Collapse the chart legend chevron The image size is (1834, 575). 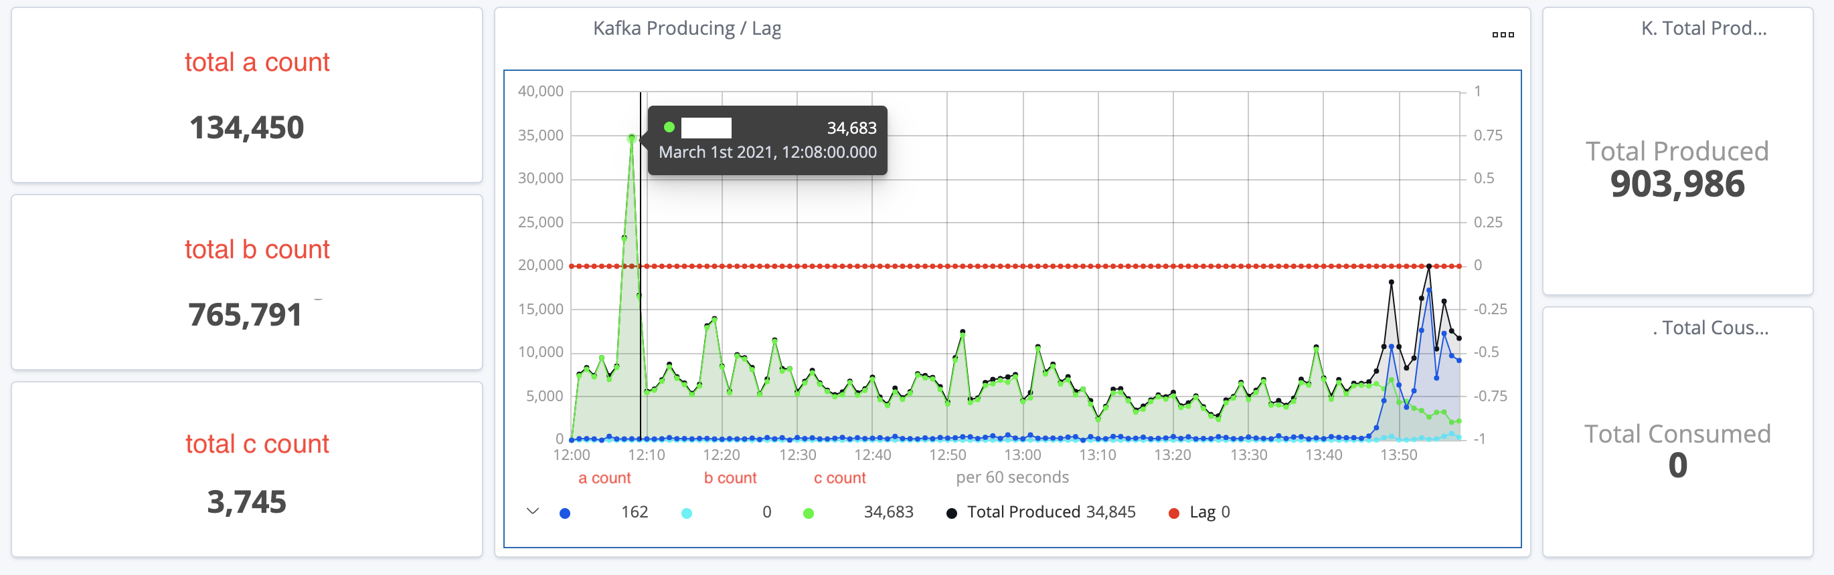[533, 511]
